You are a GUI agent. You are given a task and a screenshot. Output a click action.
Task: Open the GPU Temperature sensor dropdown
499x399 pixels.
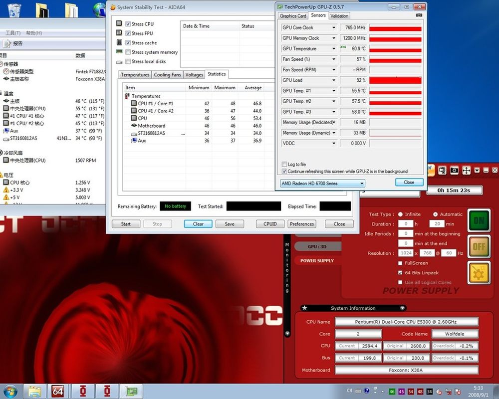(334, 49)
